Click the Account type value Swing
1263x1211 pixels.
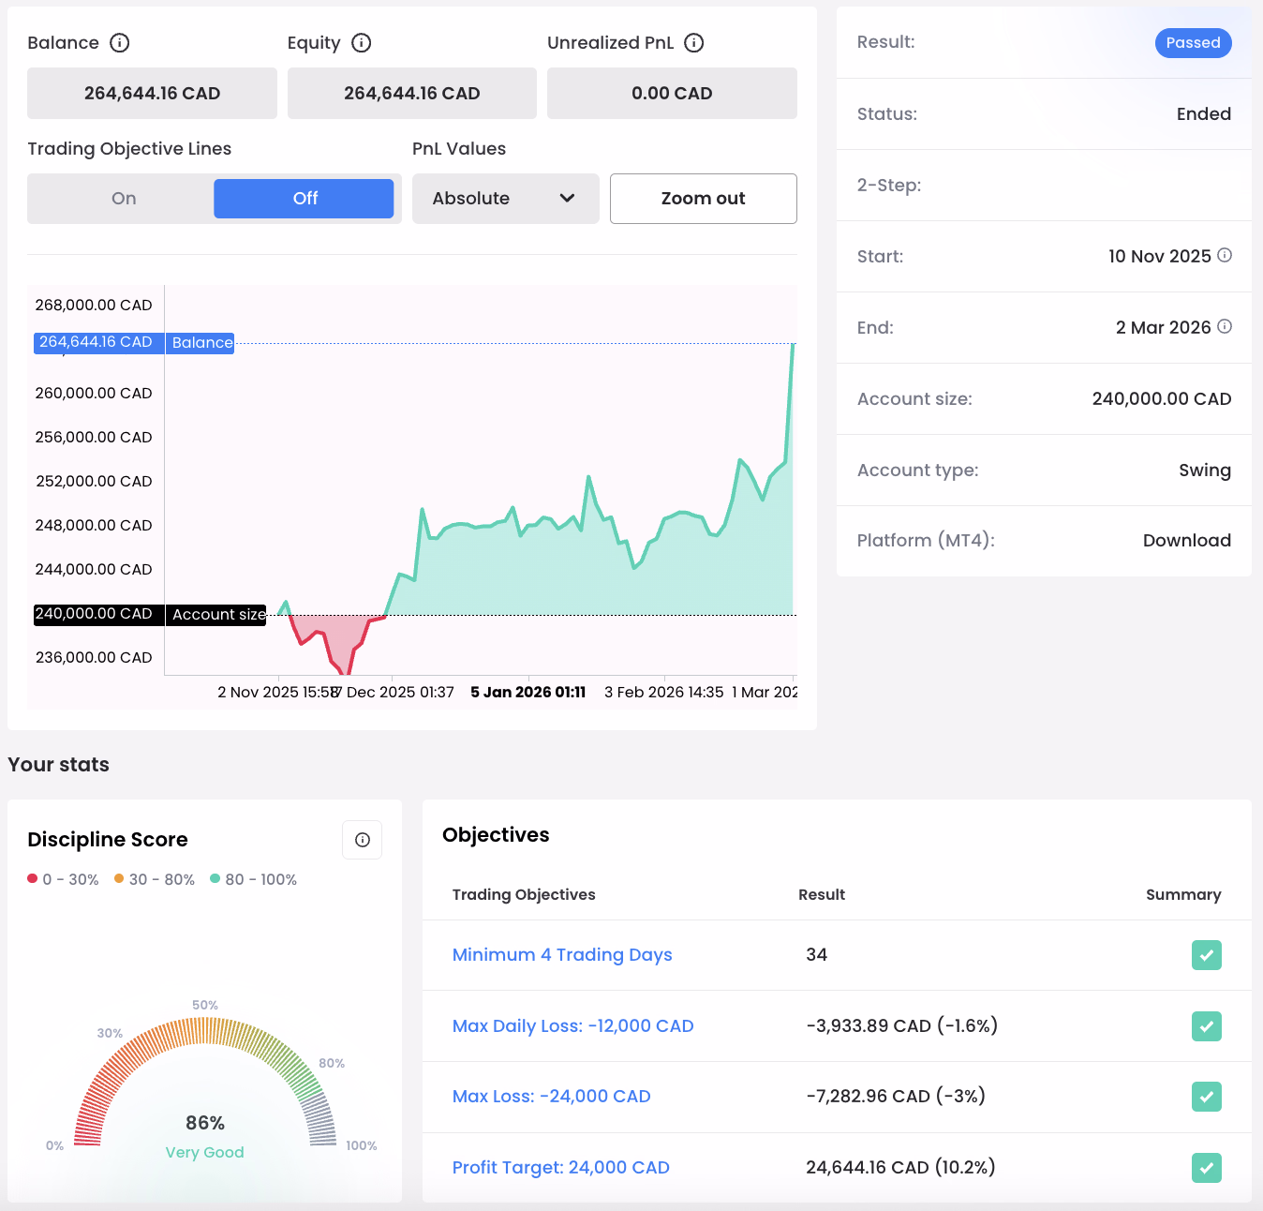[x=1205, y=471]
